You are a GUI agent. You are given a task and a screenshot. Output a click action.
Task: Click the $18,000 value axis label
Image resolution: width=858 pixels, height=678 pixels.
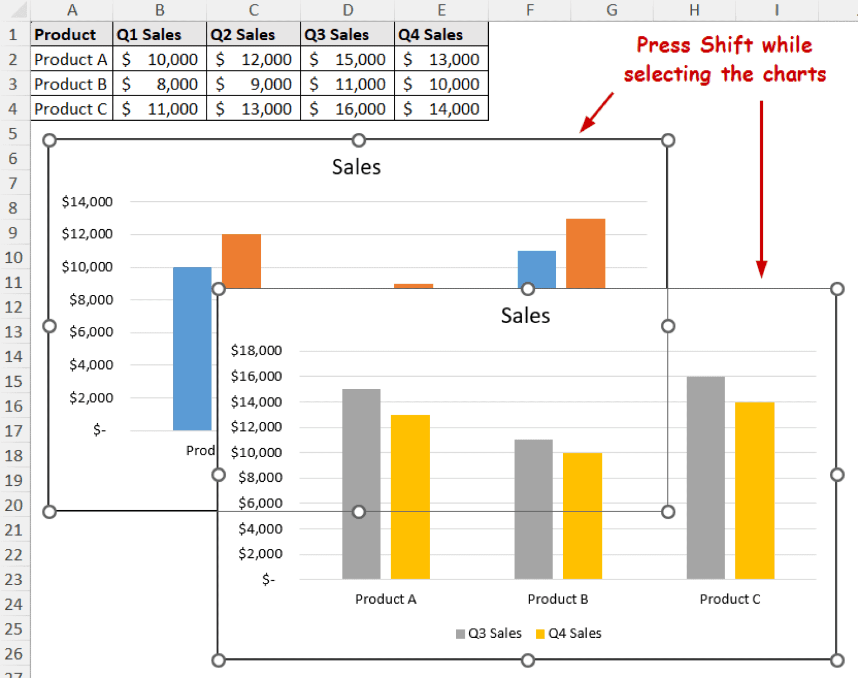tap(256, 350)
